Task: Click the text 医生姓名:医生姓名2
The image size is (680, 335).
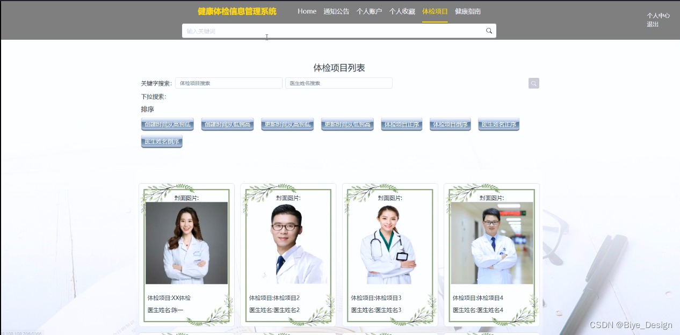Action: pos(274,310)
